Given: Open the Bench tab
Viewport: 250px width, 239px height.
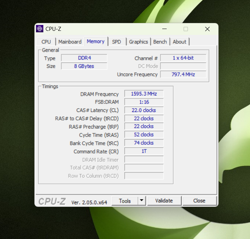Looking at the screenshot, I should pyautogui.click(x=160, y=42).
